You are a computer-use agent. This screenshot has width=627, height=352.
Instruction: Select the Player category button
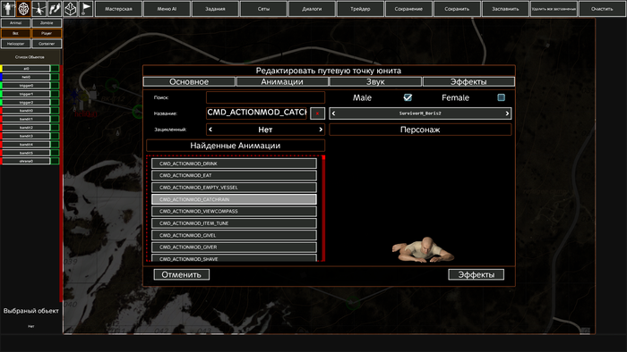coord(47,33)
